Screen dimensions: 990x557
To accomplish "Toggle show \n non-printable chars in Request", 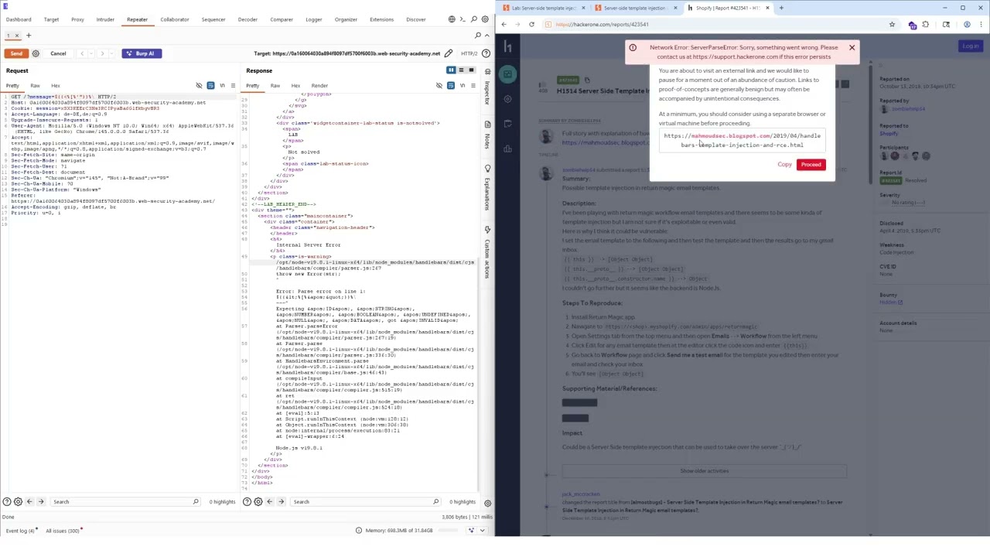I will pyautogui.click(x=222, y=86).
